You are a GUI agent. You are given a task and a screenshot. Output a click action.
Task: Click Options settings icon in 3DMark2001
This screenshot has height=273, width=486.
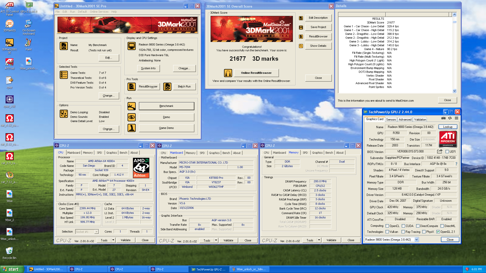pos(64,114)
